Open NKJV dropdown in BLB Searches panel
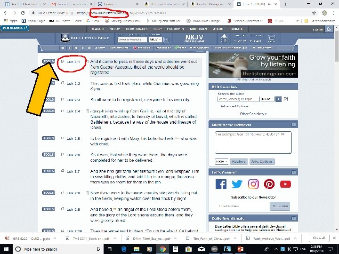The height and width of the screenshot is (254, 339). coord(267,99)
